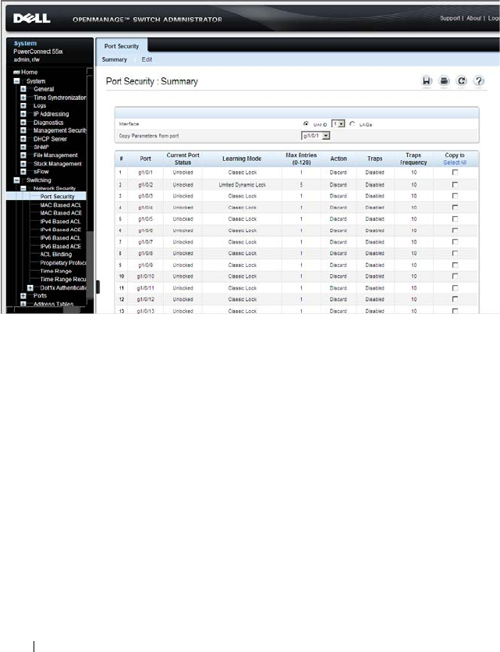Expand the IP Addressing node
The height and width of the screenshot is (652, 500).
23,114
